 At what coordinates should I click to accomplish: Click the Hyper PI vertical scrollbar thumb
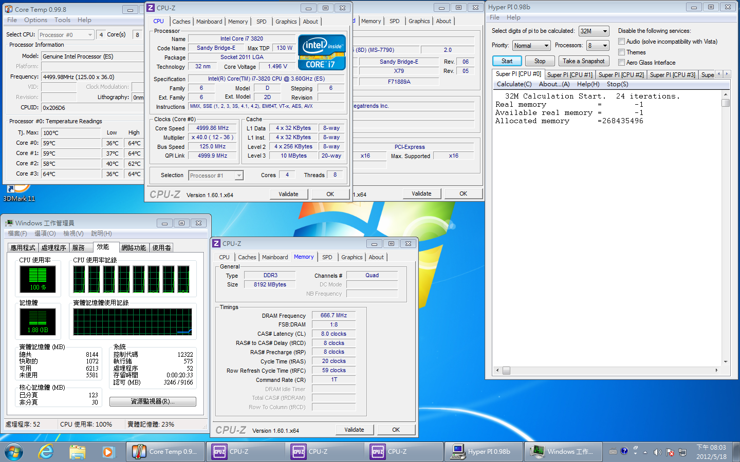pyautogui.click(x=726, y=103)
